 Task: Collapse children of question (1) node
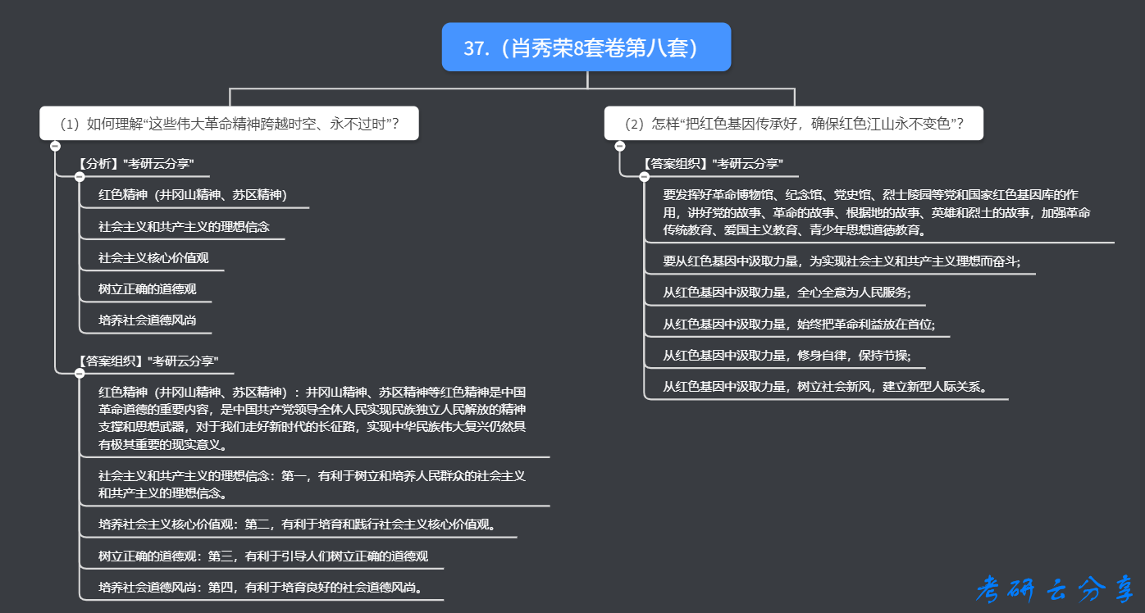55,147
